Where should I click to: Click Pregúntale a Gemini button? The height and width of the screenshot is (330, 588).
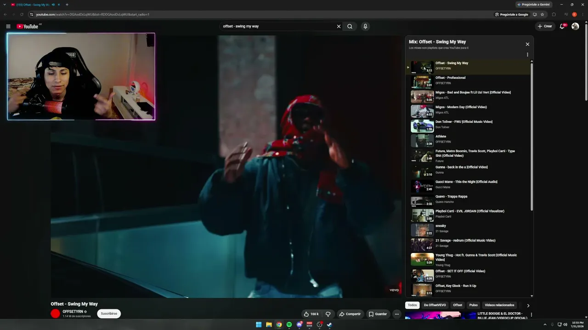[x=533, y=5]
